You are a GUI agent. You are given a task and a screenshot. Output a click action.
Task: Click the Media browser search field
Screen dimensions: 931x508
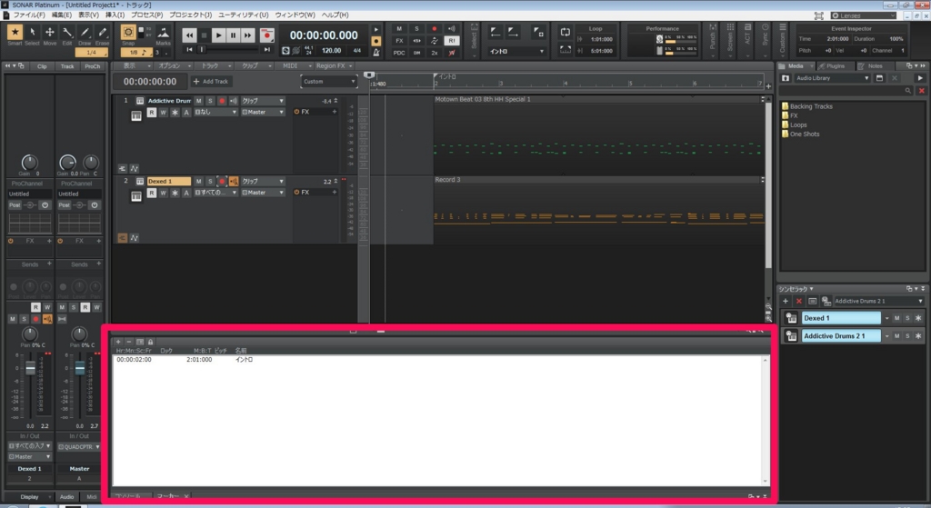tap(846, 91)
